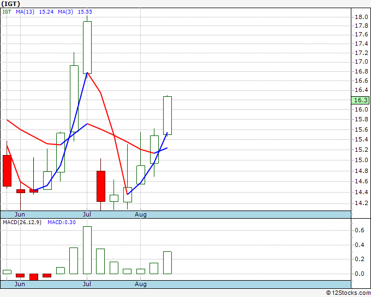Select the MA(13) value 15.24

46,12
